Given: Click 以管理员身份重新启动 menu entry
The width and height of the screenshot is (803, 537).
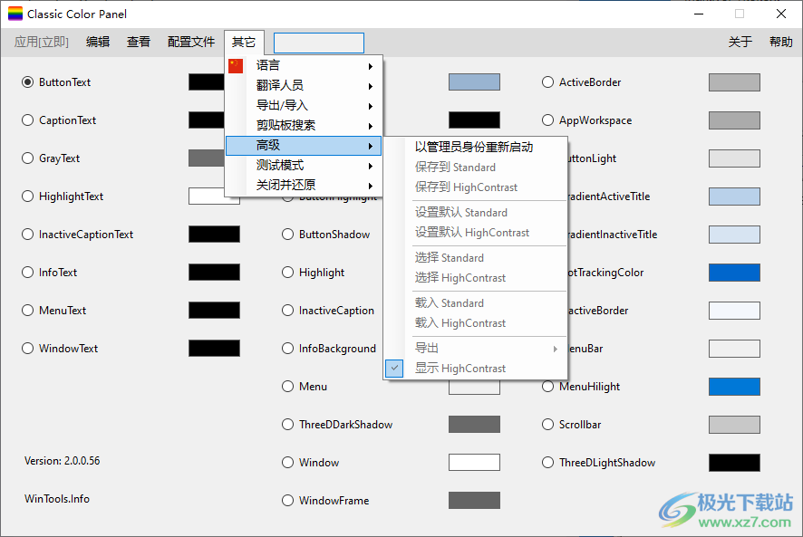Looking at the screenshot, I should (x=474, y=147).
